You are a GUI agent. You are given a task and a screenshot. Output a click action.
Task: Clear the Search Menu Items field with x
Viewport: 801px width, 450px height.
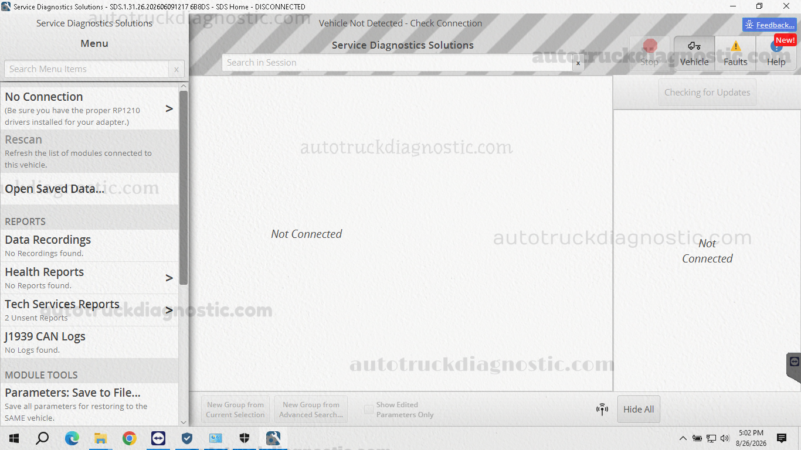coord(177,69)
